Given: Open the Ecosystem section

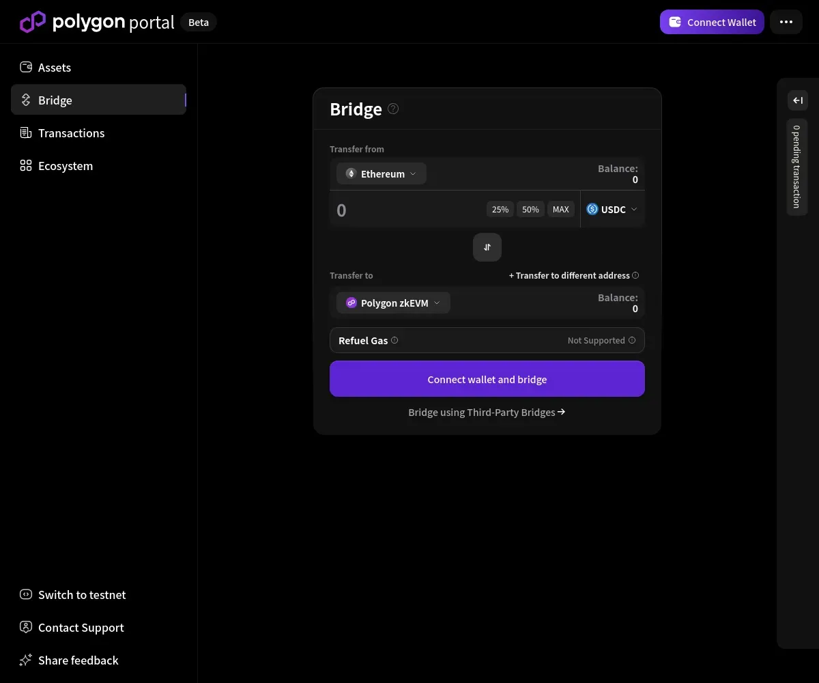Looking at the screenshot, I should [98, 165].
